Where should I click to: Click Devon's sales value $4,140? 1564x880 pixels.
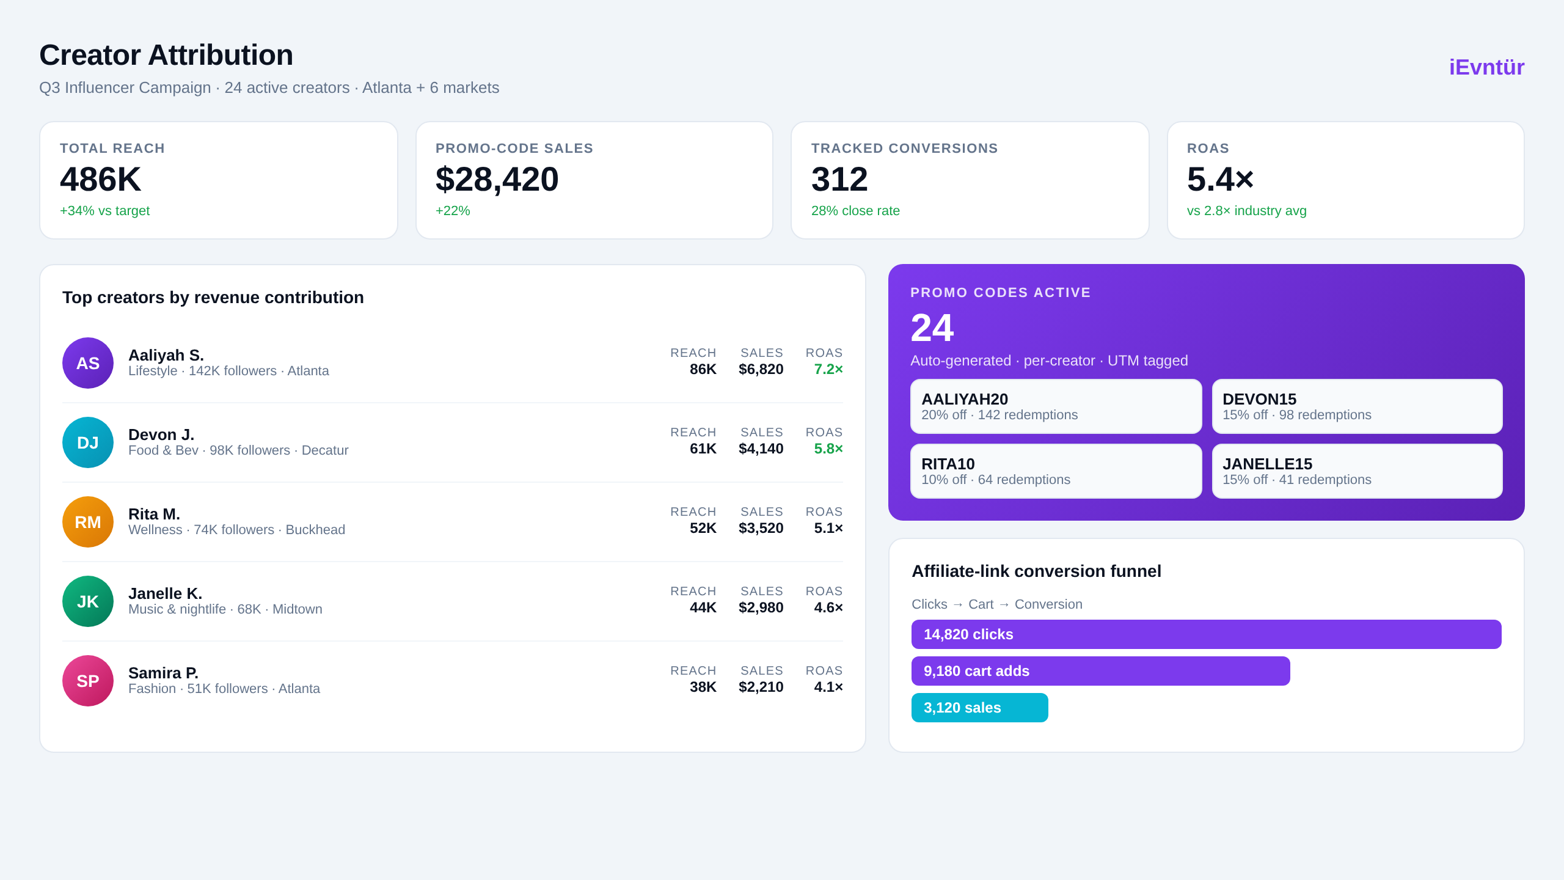(761, 449)
